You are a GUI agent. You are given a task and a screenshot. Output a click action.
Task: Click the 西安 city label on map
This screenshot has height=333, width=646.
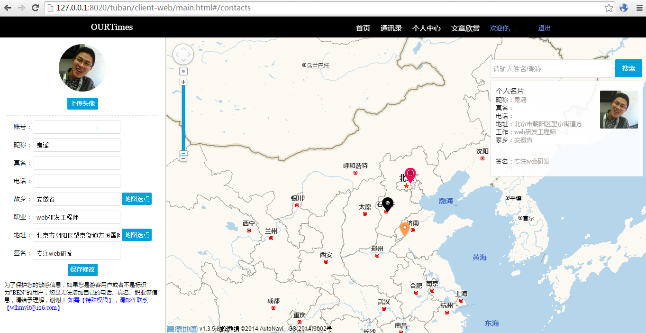pos(326,255)
